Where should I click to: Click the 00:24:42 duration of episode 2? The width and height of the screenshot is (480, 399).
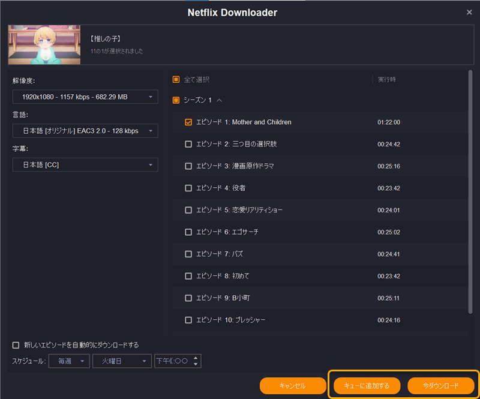pyautogui.click(x=389, y=144)
